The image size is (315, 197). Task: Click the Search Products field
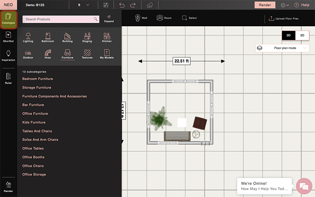coord(61,19)
